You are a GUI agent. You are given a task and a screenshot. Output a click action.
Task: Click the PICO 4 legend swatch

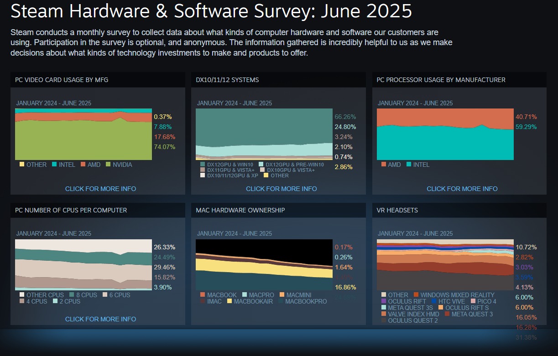point(473,301)
